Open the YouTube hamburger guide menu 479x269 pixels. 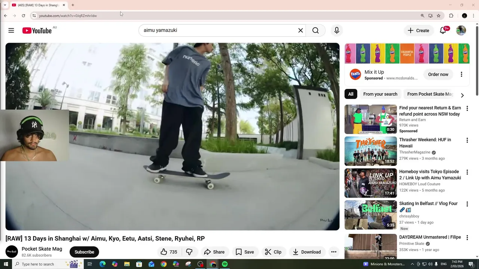(11, 30)
